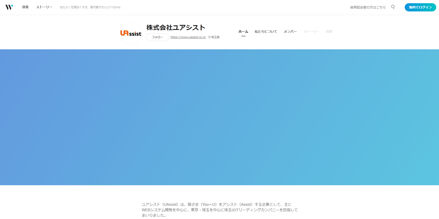Open the search magnifier icon
This screenshot has height=219, width=439.
point(393,7)
